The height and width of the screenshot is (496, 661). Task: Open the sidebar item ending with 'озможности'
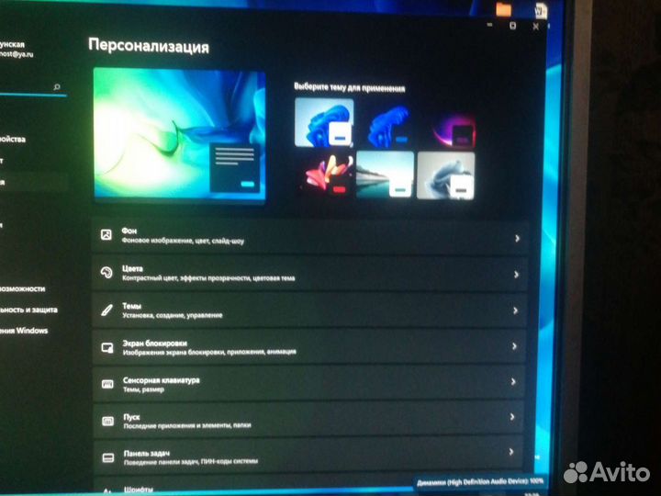pos(23,289)
